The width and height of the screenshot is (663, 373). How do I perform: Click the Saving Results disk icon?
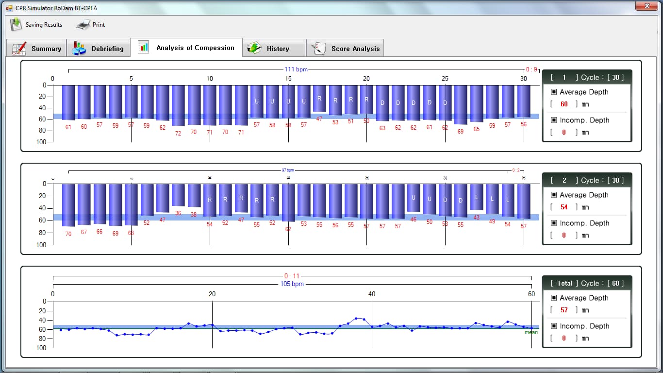16,24
